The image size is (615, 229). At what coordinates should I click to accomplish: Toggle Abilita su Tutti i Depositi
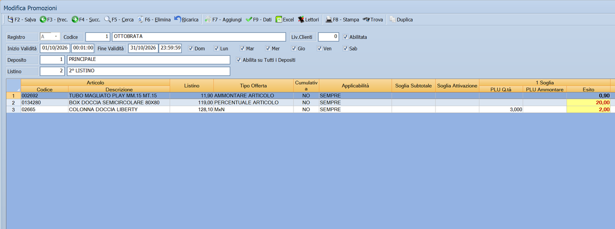(x=239, y=60)
